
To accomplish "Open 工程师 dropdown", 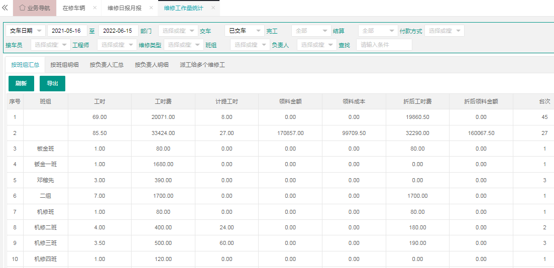I will (x=117, y=45).
